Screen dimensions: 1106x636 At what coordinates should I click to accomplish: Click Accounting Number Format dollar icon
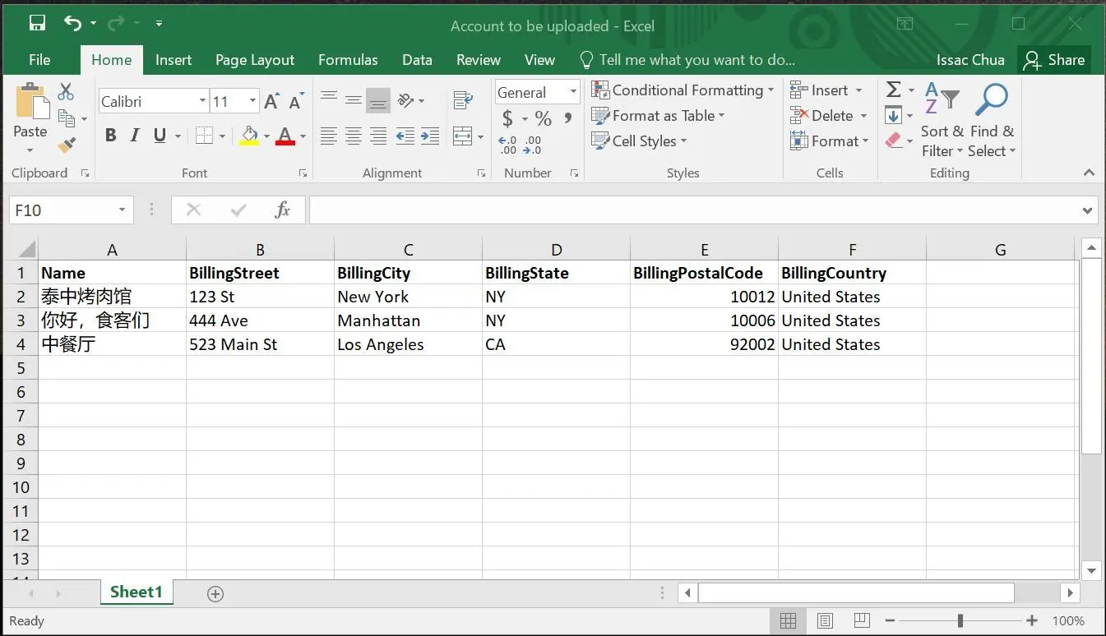(x=507, y=118)
